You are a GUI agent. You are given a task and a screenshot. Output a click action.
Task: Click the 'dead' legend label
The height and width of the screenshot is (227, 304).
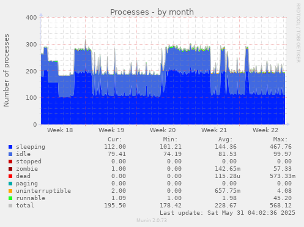[x=23, y=176]
